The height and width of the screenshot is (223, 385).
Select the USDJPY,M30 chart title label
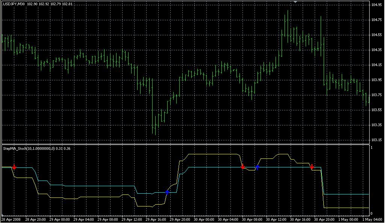(x=14, y=4)
